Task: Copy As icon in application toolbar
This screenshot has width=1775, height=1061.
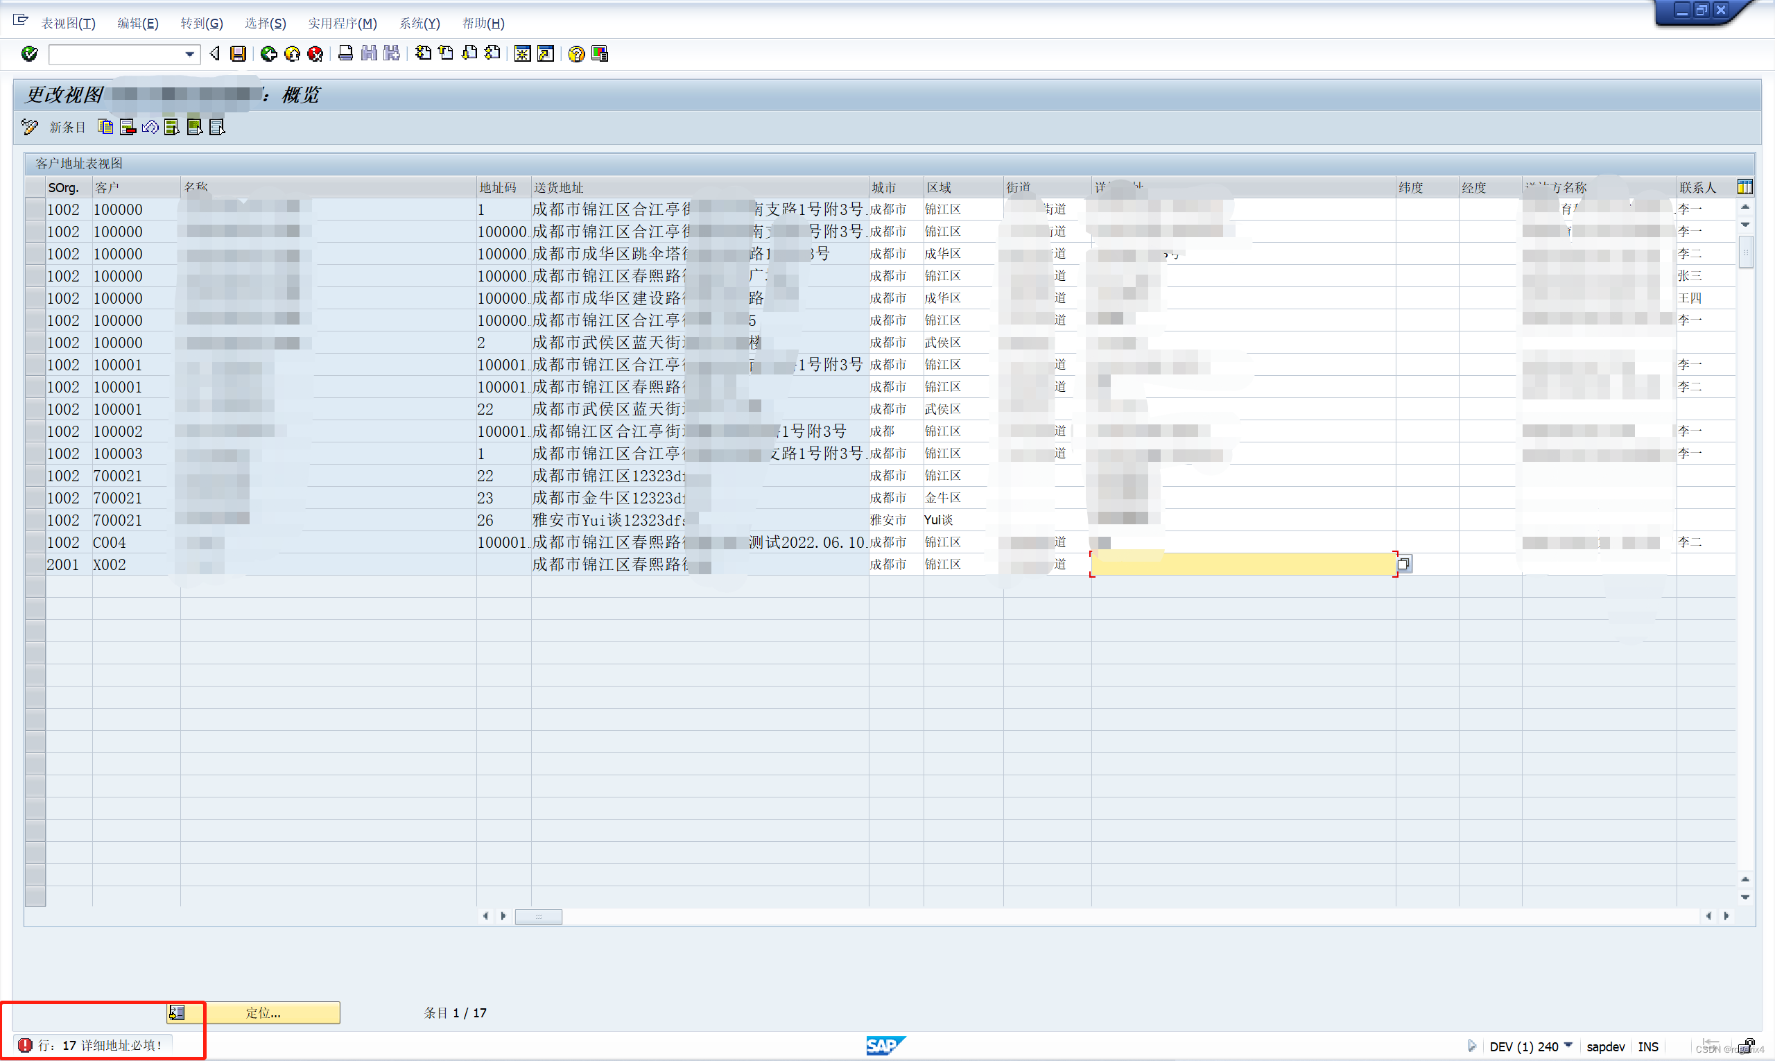Action: click(x=106, y=128)
